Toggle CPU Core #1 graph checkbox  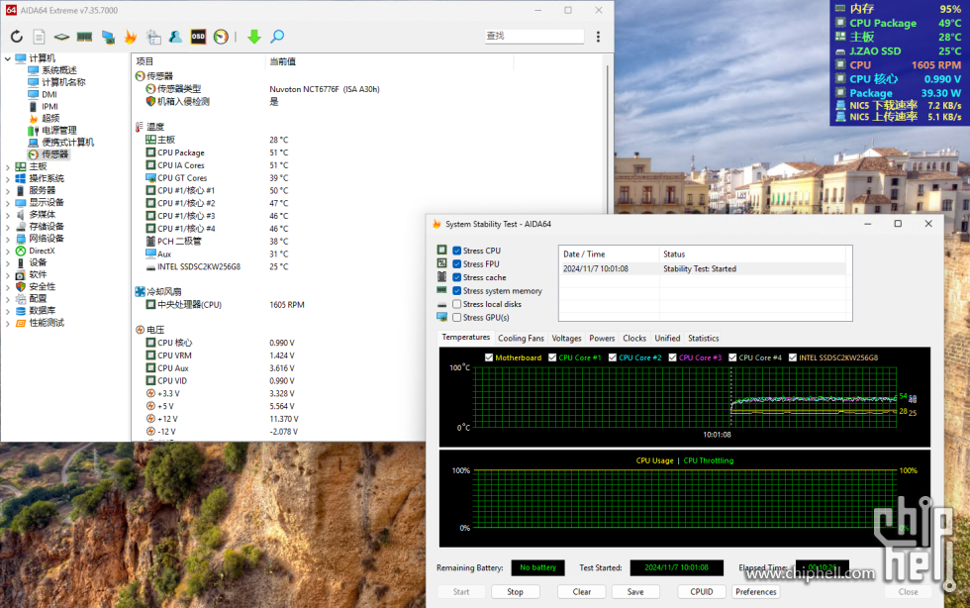click(x=552, y=357)
